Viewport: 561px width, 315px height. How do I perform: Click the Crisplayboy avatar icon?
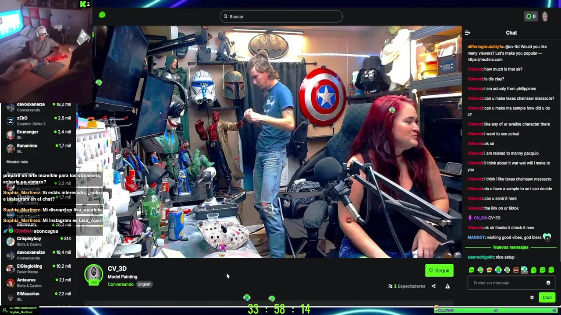[x=11, y=241]
